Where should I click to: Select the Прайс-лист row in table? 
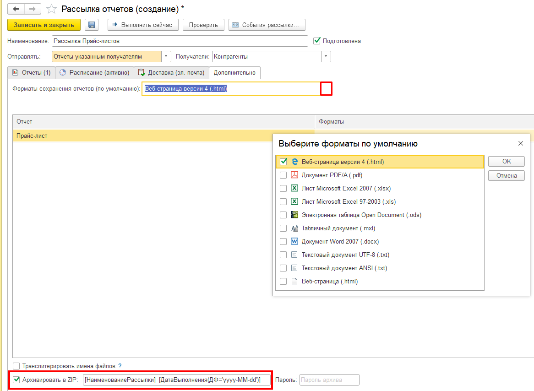click(x=163, y=136)
